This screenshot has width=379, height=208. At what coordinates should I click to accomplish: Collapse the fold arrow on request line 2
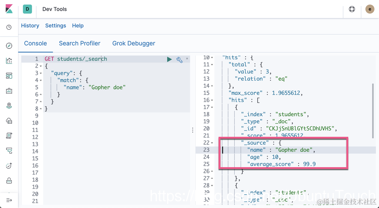coord(40,66)
